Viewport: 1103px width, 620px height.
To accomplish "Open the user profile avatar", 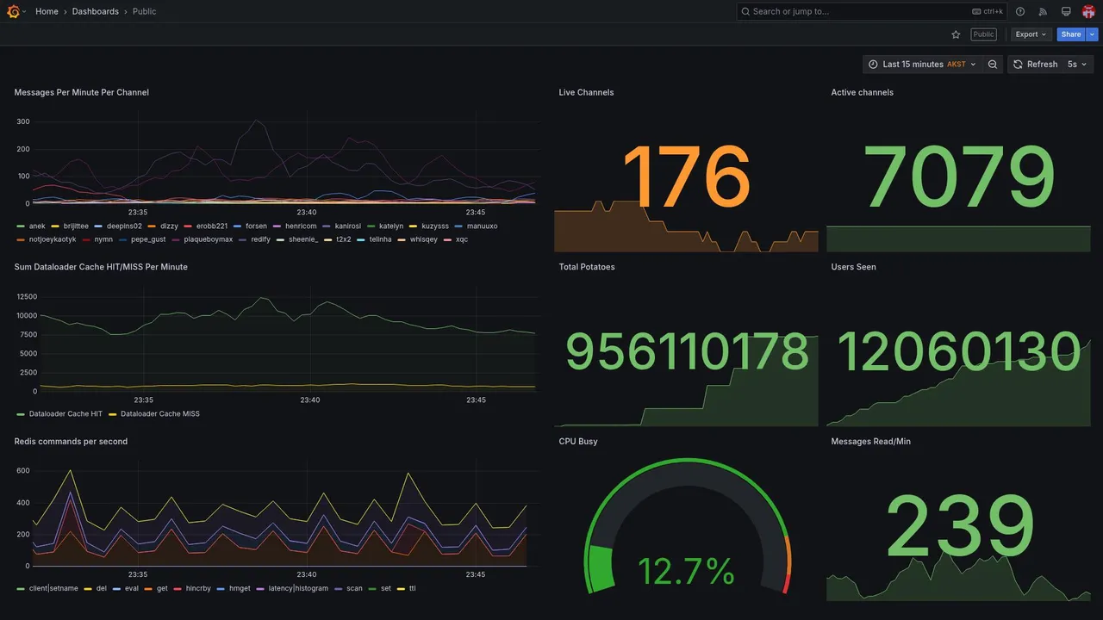I will pos(1088,11).
